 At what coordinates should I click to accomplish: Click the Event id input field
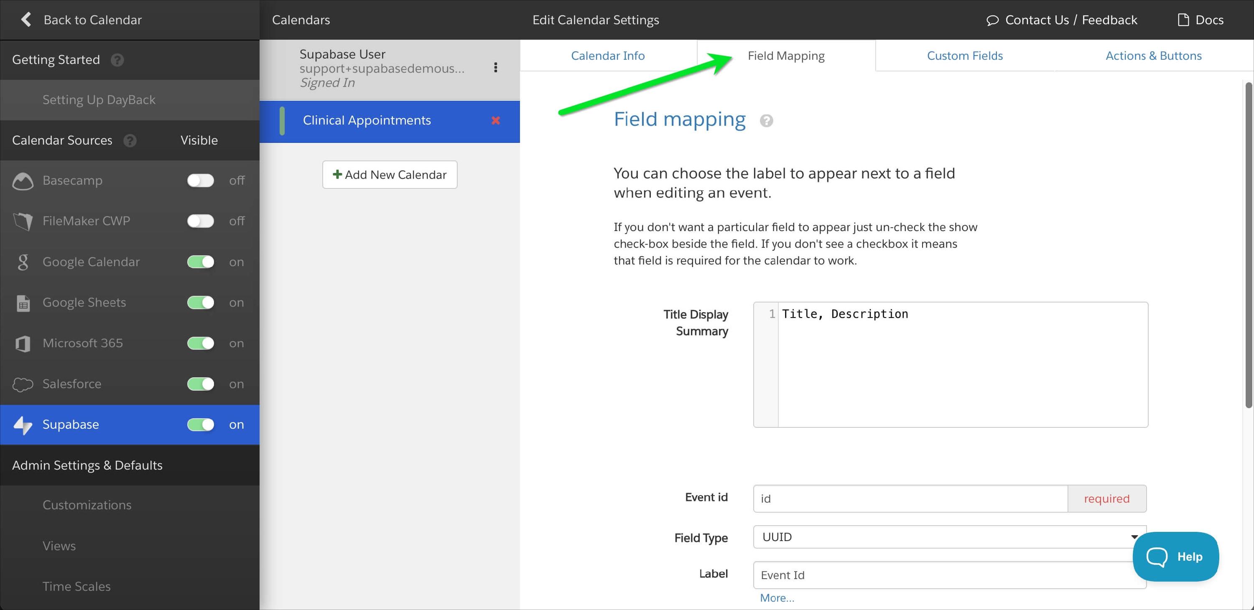tap(910, 498)
